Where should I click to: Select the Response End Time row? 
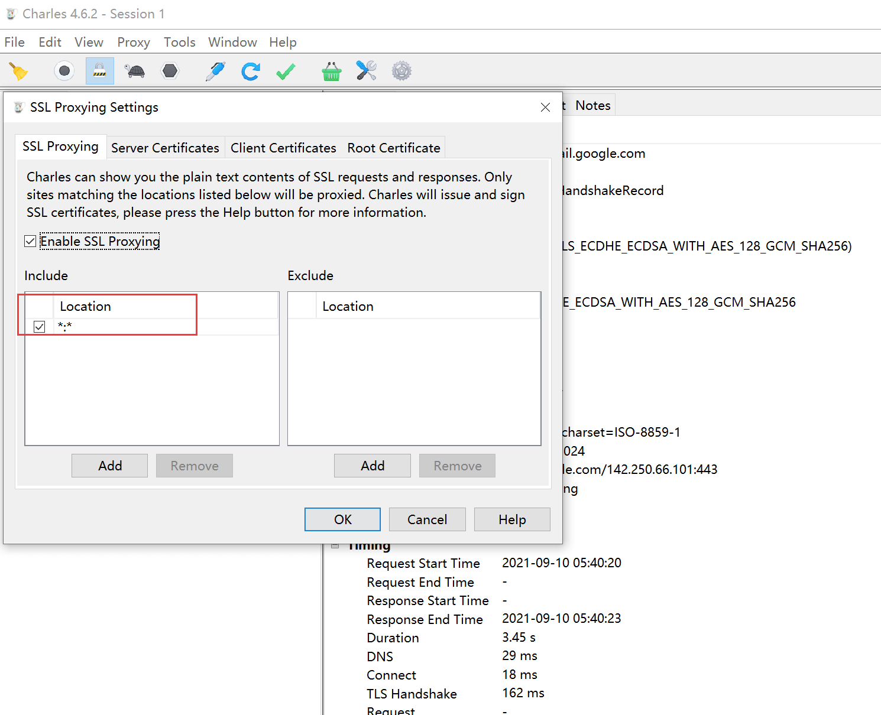[x=494, y=619]
